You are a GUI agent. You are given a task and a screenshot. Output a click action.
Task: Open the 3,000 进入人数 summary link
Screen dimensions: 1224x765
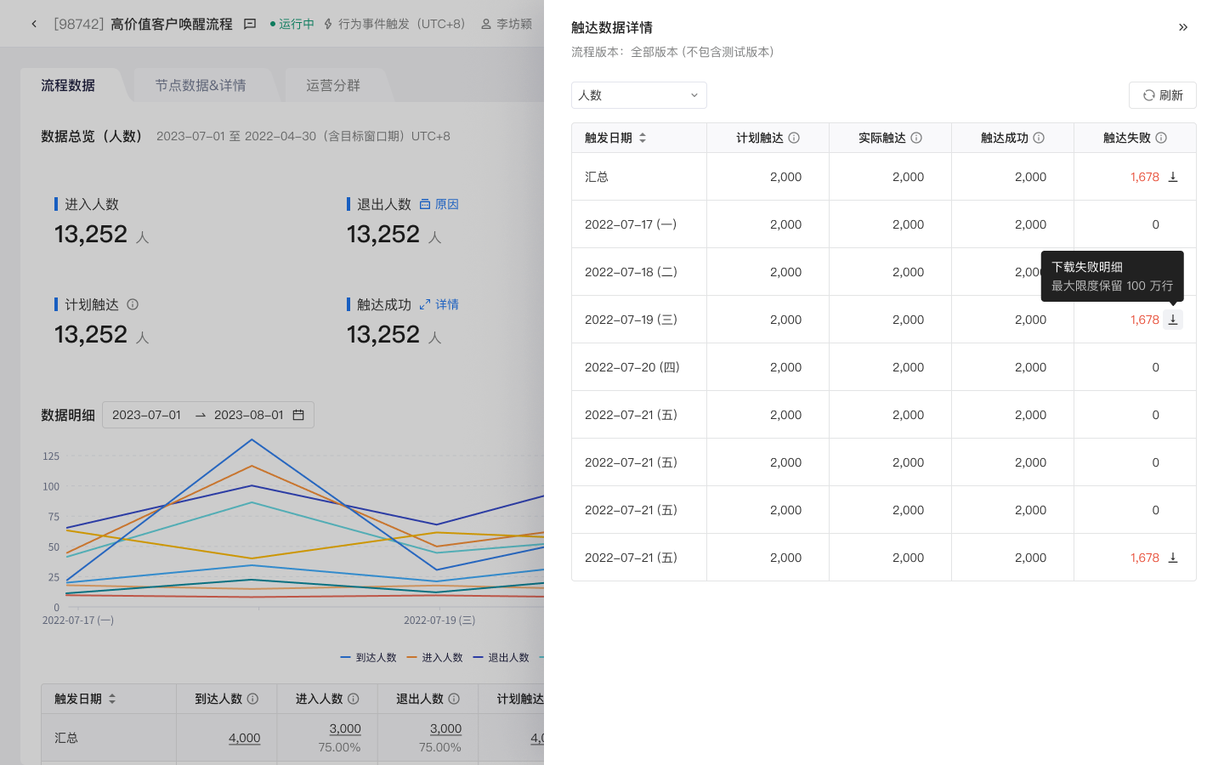pos(345,728)
